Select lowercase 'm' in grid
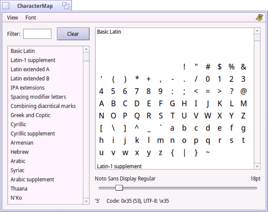 (x=160, y=141)
